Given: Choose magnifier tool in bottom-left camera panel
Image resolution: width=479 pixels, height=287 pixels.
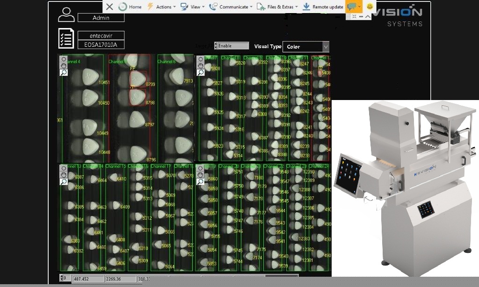Looking at the screenshot, I should [x=64, y=181].
